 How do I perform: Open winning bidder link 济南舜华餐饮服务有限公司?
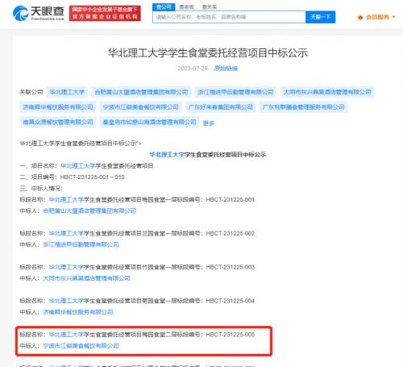click(x=78, y=312)
